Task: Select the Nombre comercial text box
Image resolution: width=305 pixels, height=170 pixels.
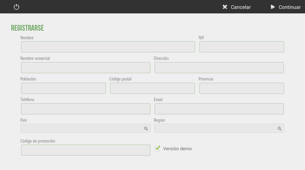Action: [86, 68]
